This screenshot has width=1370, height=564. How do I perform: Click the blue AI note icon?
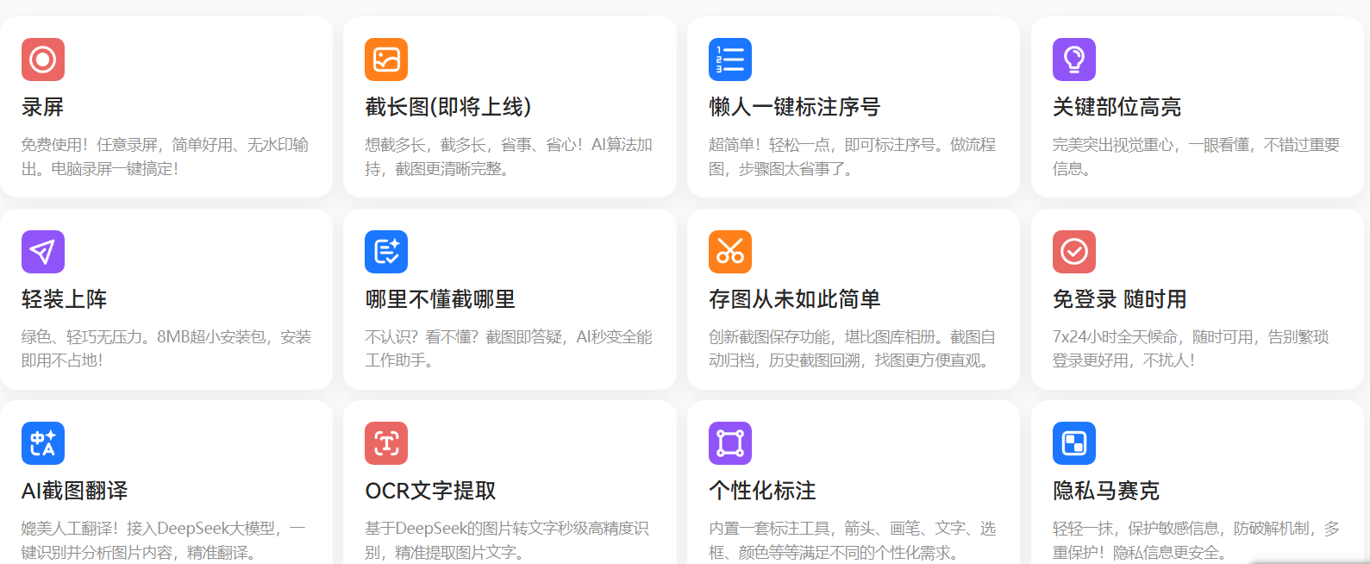click(386, 252)
